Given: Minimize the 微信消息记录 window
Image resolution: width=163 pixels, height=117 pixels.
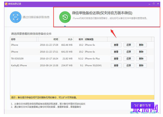Looking at the screenshot, I should 149,4.
